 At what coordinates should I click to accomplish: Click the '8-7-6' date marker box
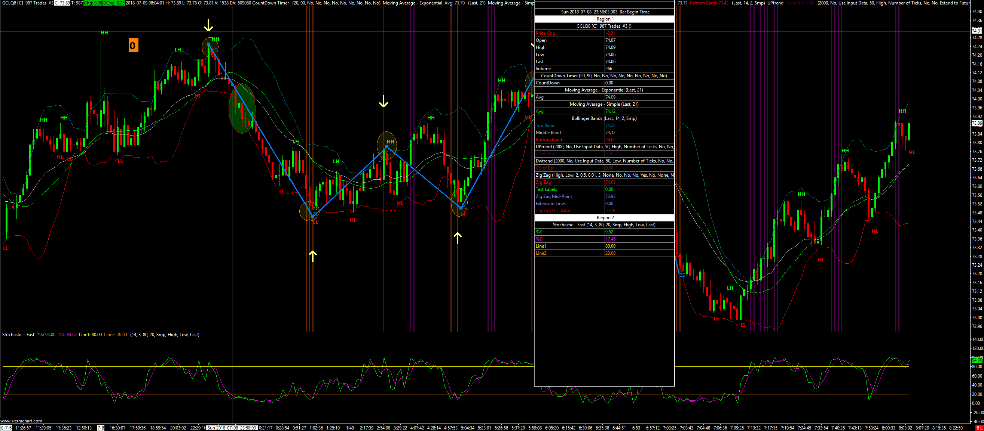coord(6,428)
